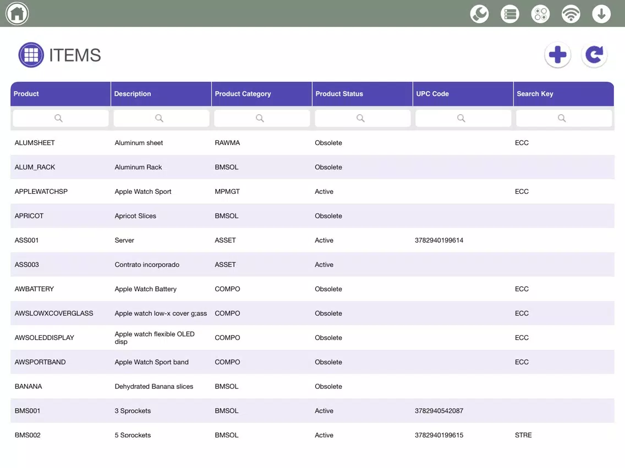
Task: Tap the Wi-Fi connectivity icon
Action: coord(571,14)
